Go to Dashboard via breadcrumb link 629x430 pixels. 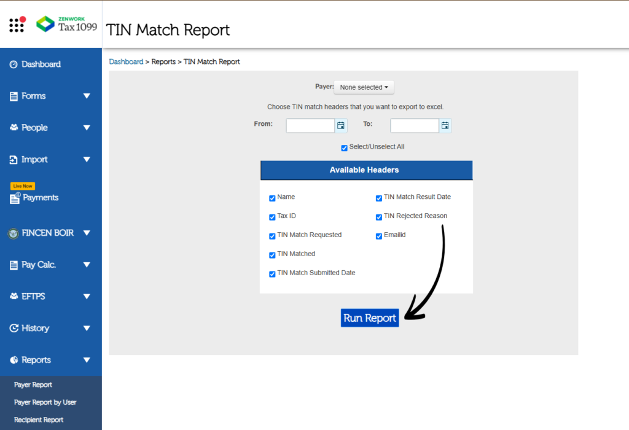[x=126, y=61]
